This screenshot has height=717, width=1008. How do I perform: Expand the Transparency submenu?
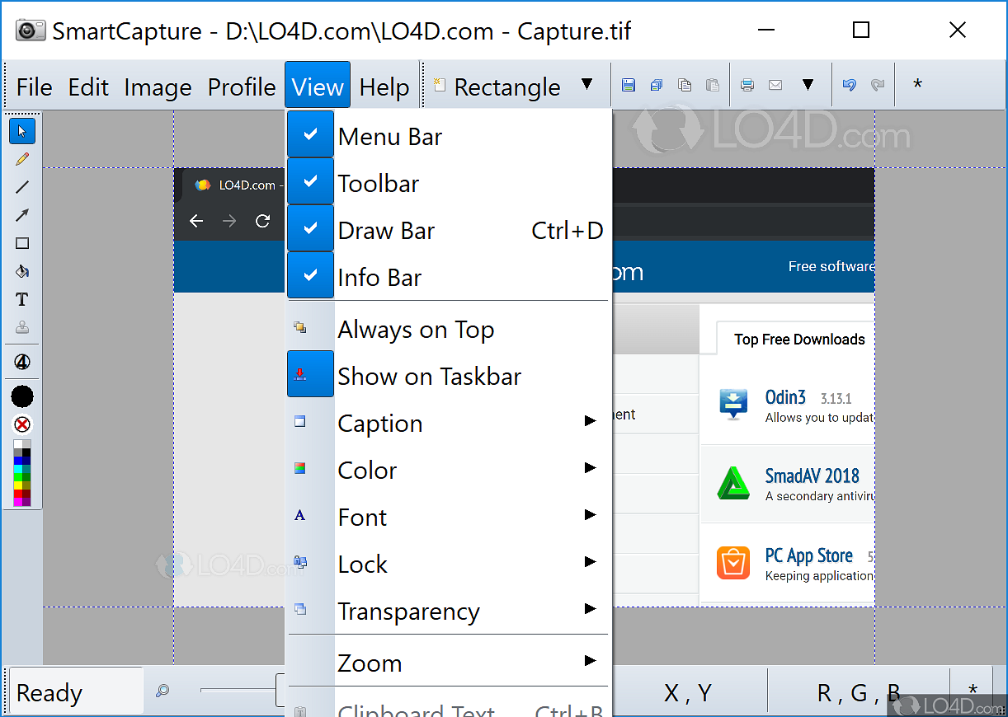coord(409,612)
